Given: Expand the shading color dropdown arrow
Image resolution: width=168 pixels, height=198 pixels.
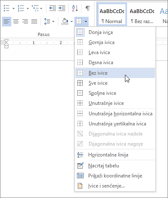Looking at the screenshot, I should click(71, 21).
